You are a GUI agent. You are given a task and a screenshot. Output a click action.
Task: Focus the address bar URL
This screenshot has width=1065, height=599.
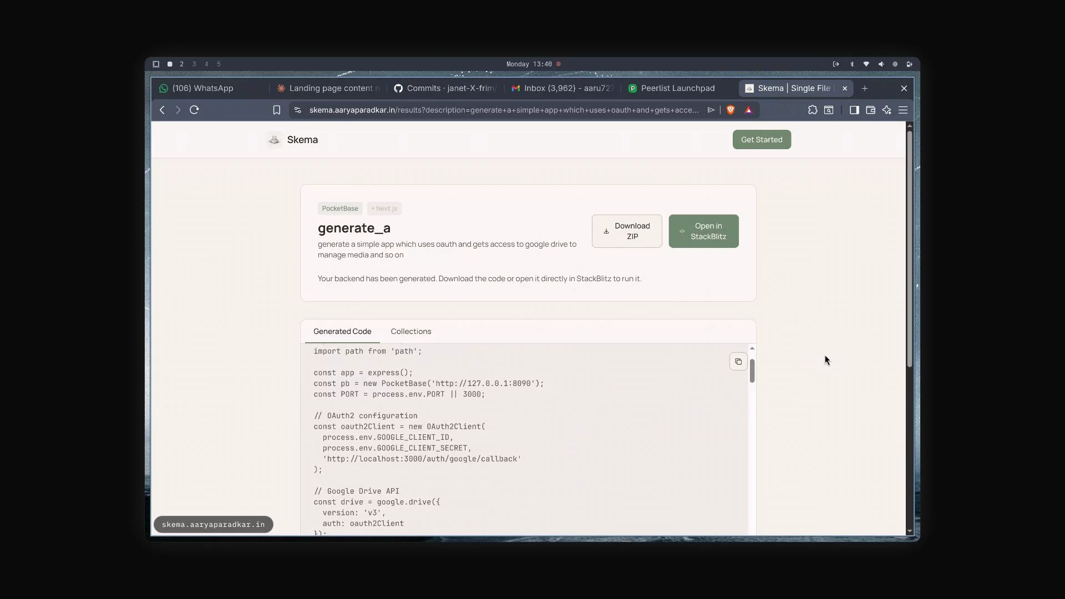[504, 110]
